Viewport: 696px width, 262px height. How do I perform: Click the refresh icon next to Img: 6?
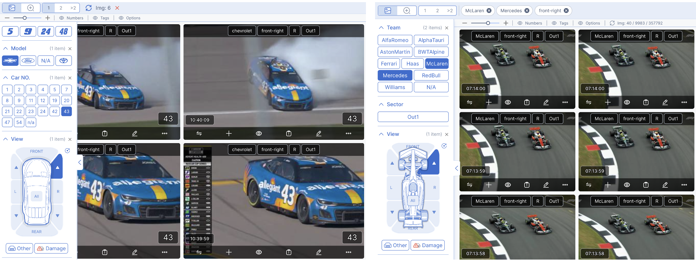click(88, 8)
